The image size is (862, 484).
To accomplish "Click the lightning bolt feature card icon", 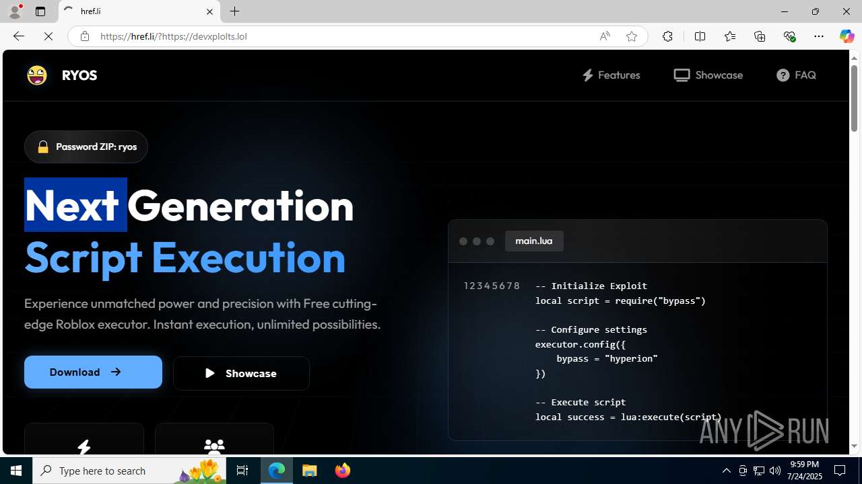I will pyautogui.click(x=84, y=446).
